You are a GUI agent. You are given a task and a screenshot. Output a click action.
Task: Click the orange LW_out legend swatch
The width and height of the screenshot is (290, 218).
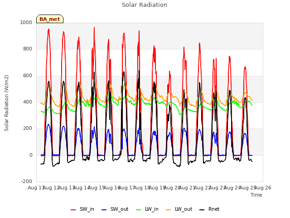click(169, 210)
